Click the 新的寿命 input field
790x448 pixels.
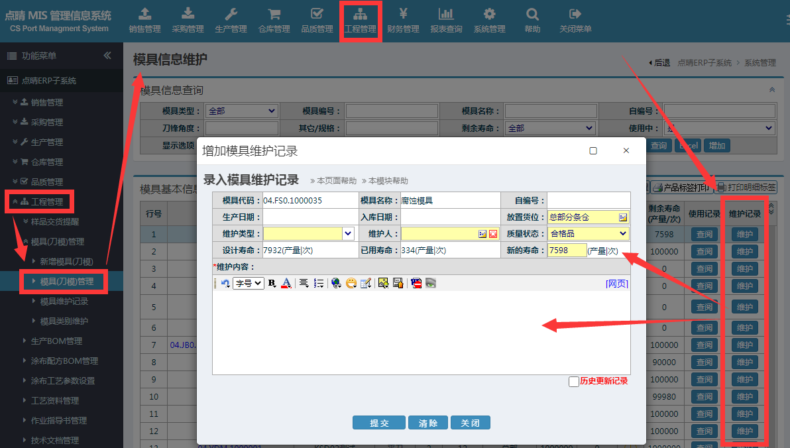pos(567,251)
